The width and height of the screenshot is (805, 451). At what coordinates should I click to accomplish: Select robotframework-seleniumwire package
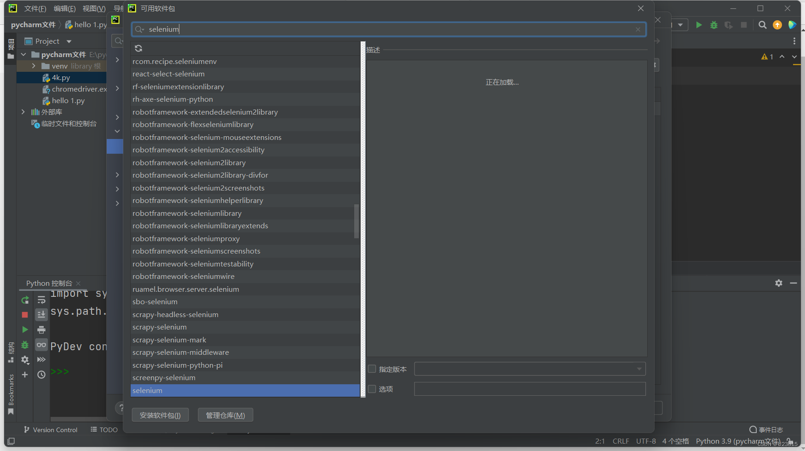245,277
